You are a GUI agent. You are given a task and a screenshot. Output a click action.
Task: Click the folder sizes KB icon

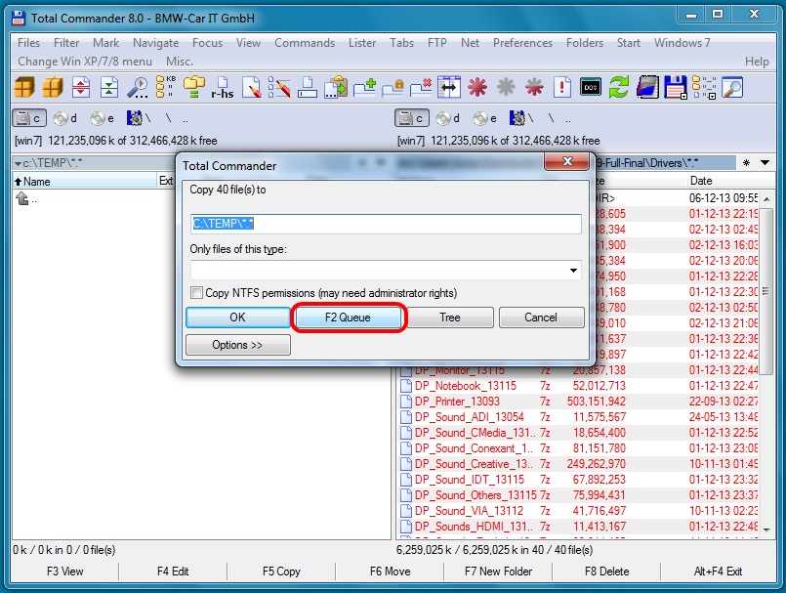[x=165, y=87]
